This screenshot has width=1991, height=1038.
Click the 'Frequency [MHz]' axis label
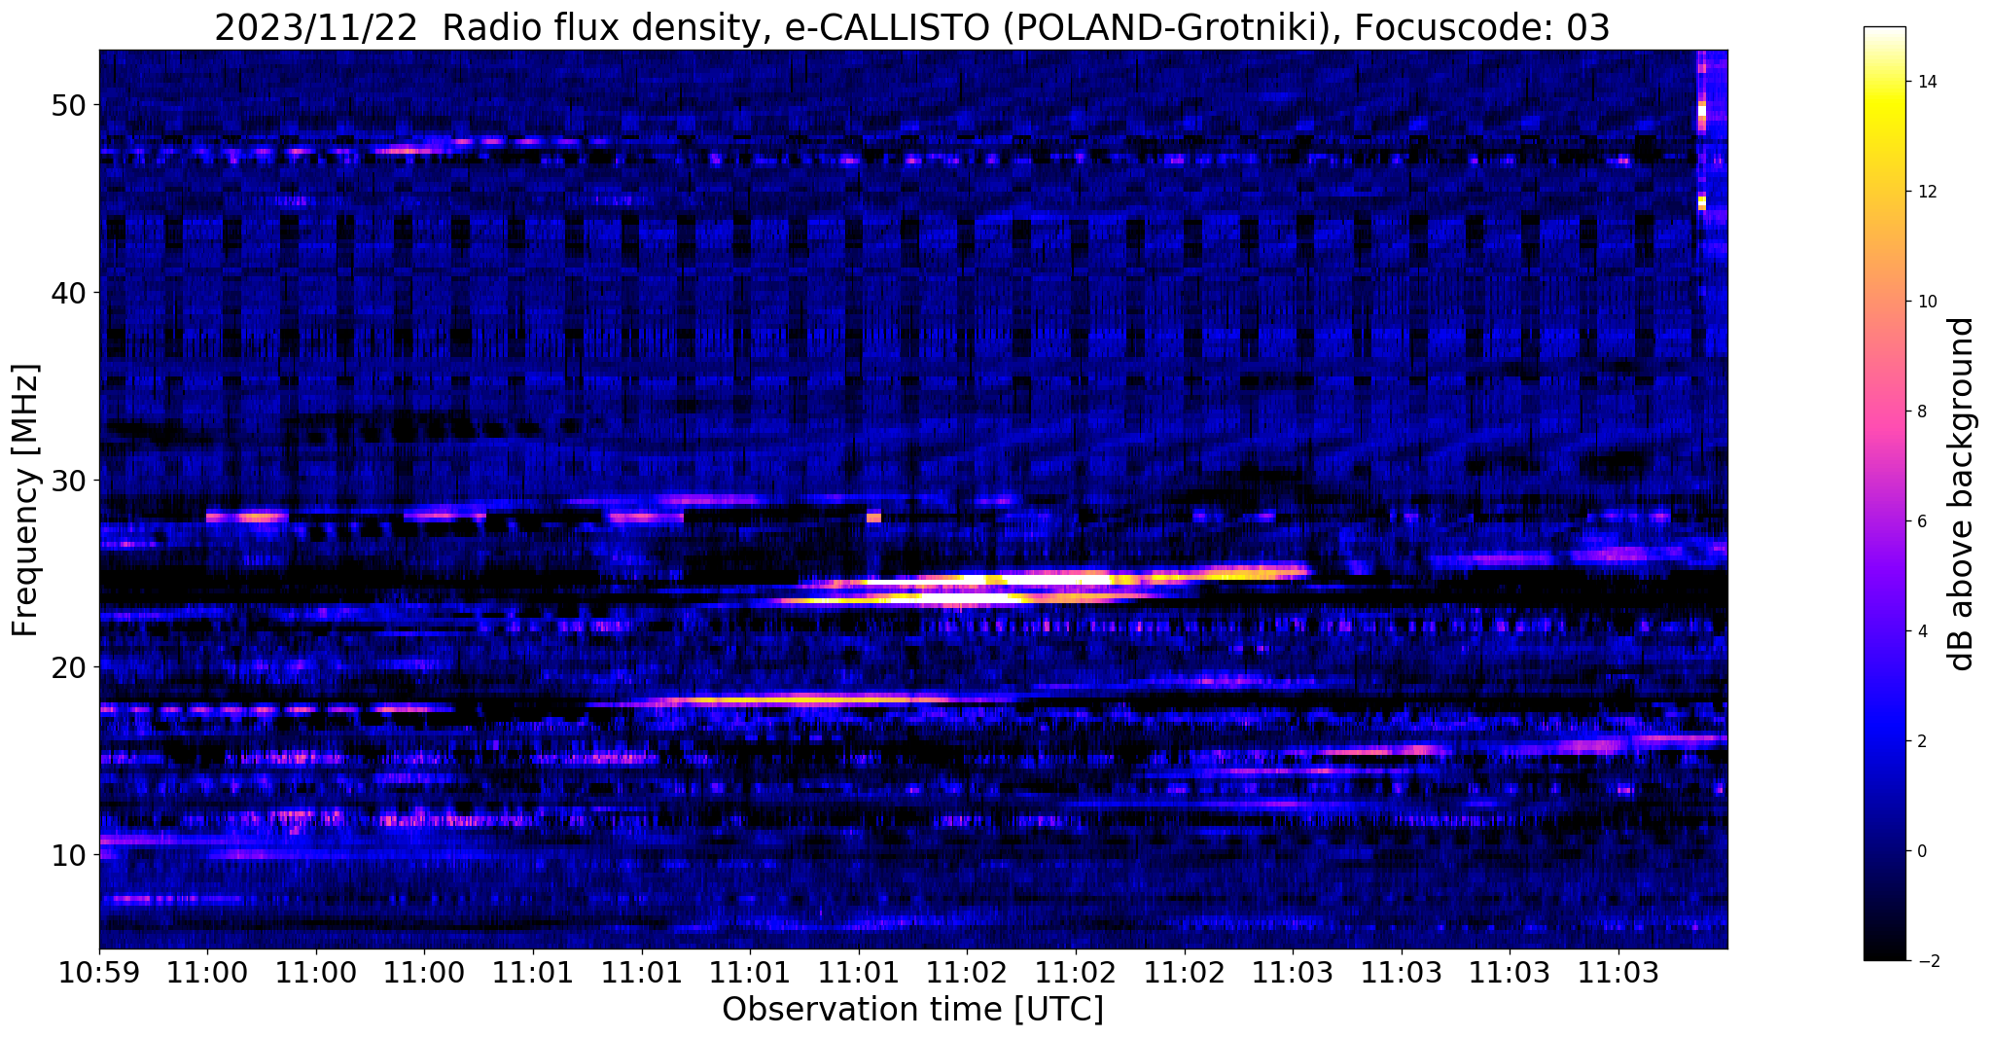[x=26, y=500]
